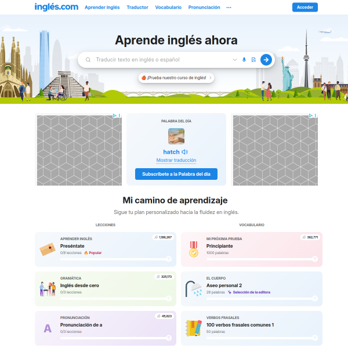Open the Aseo personal 2 card
Viewport: 348px width, 348px height.
(252, 289)
